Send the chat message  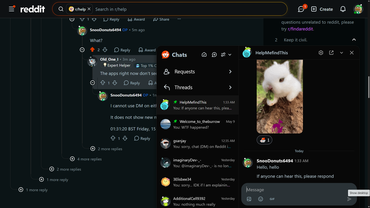[349, 199]
